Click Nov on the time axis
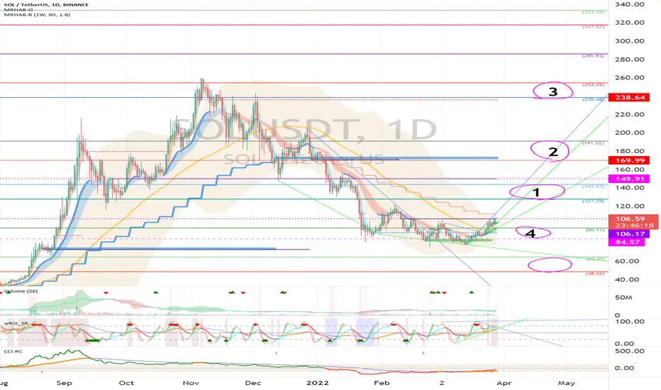This screenshot has width=661, height=390. tap(191, 383)
